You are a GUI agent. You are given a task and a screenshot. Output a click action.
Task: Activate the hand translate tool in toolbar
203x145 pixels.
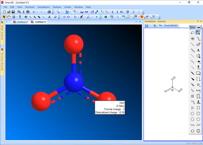point(9,17)
